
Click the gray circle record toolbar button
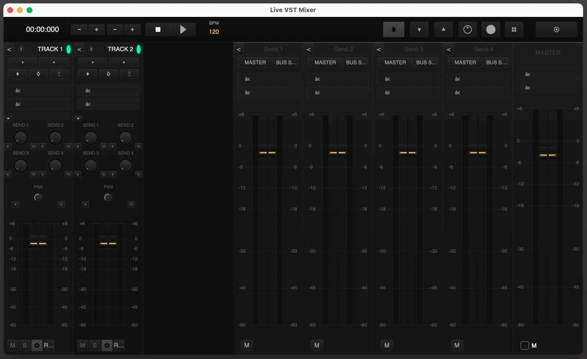pyautogui.click(x=491, y=29)
